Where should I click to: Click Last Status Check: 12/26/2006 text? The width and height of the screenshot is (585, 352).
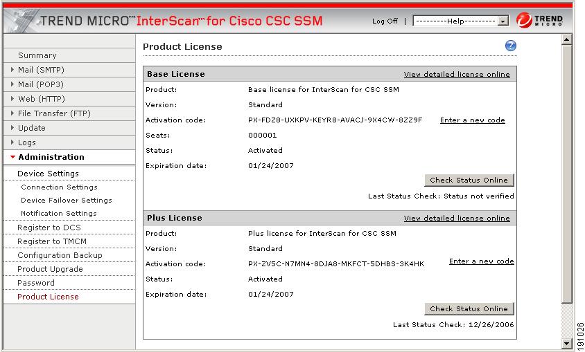(x=453, y=325)
